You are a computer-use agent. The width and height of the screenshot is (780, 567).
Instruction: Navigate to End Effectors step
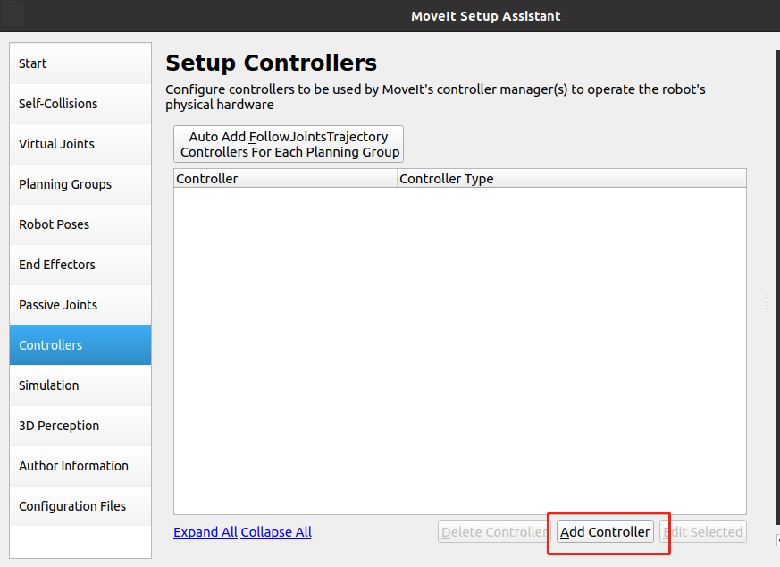click(80, 265)
